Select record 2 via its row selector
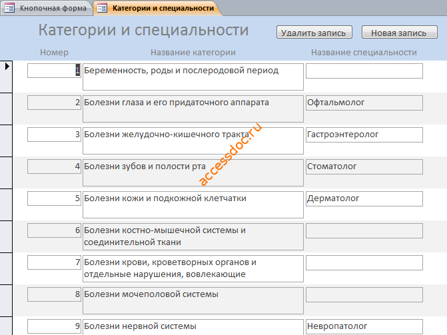 coord(6,109)
